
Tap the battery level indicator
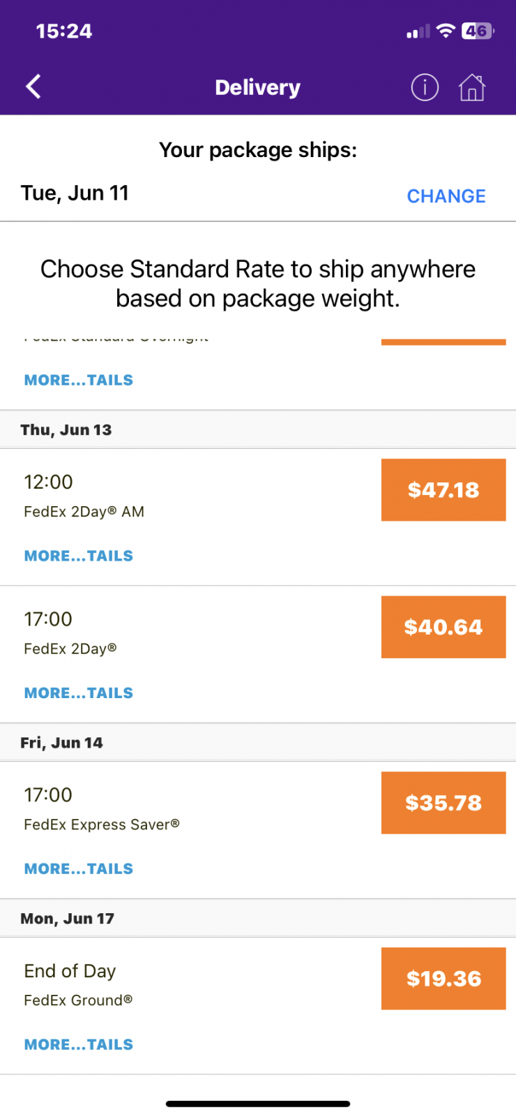478,31
